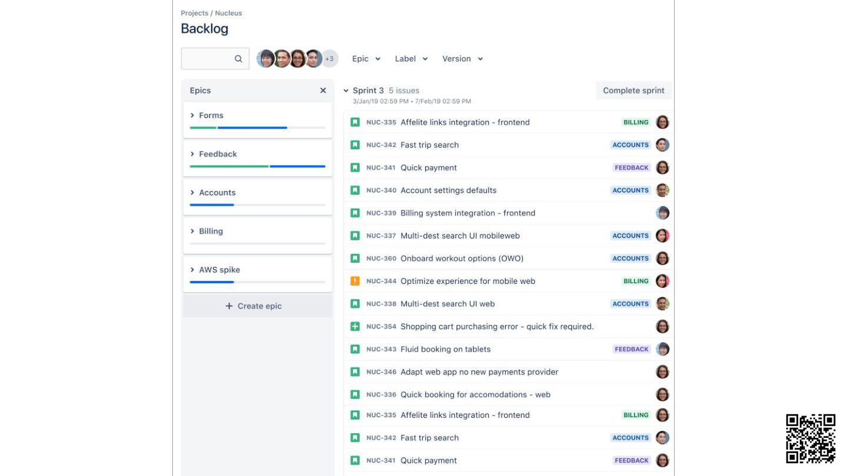Open assignee avatar on Multi-dest search UI web
The image size is (847, 476).
pos(662,304)
